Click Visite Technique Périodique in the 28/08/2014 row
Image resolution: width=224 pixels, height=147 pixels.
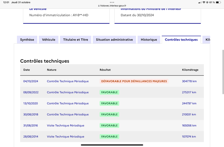(x=66, y=137)
